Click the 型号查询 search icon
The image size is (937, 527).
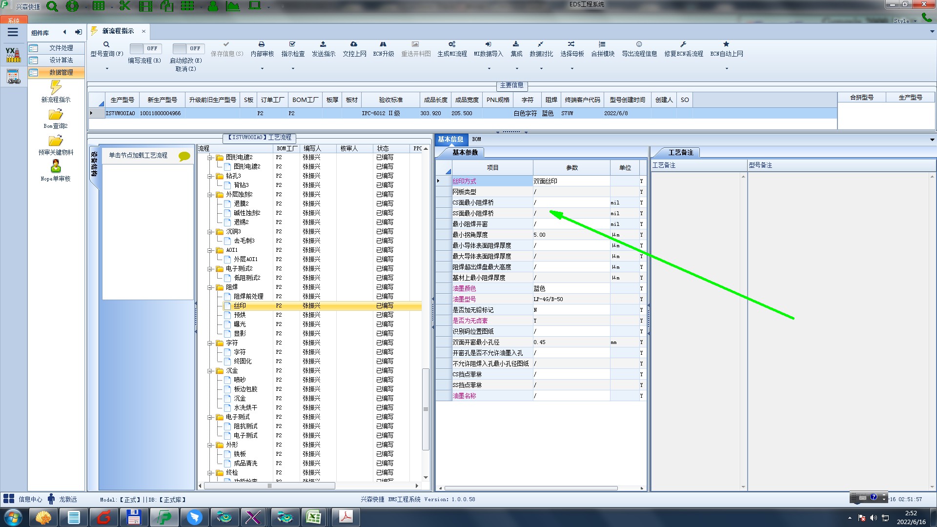(x=106, y=44)
